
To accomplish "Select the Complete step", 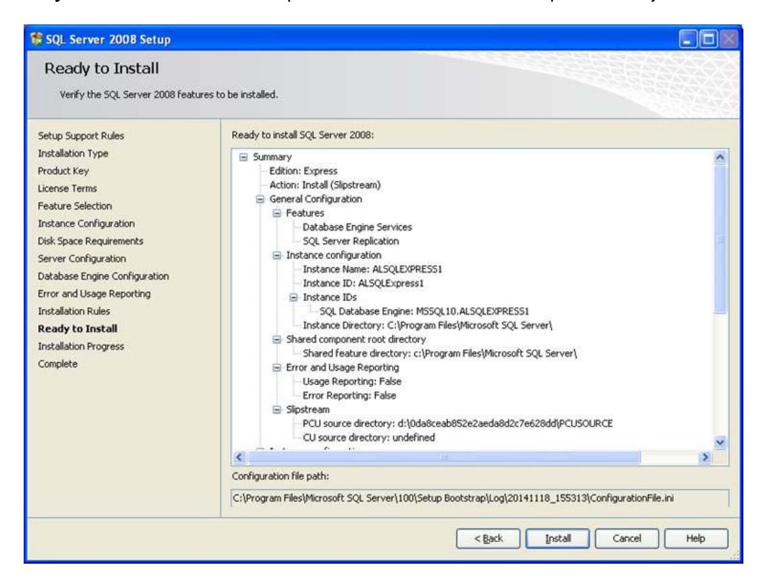I will tap(58, 364).
